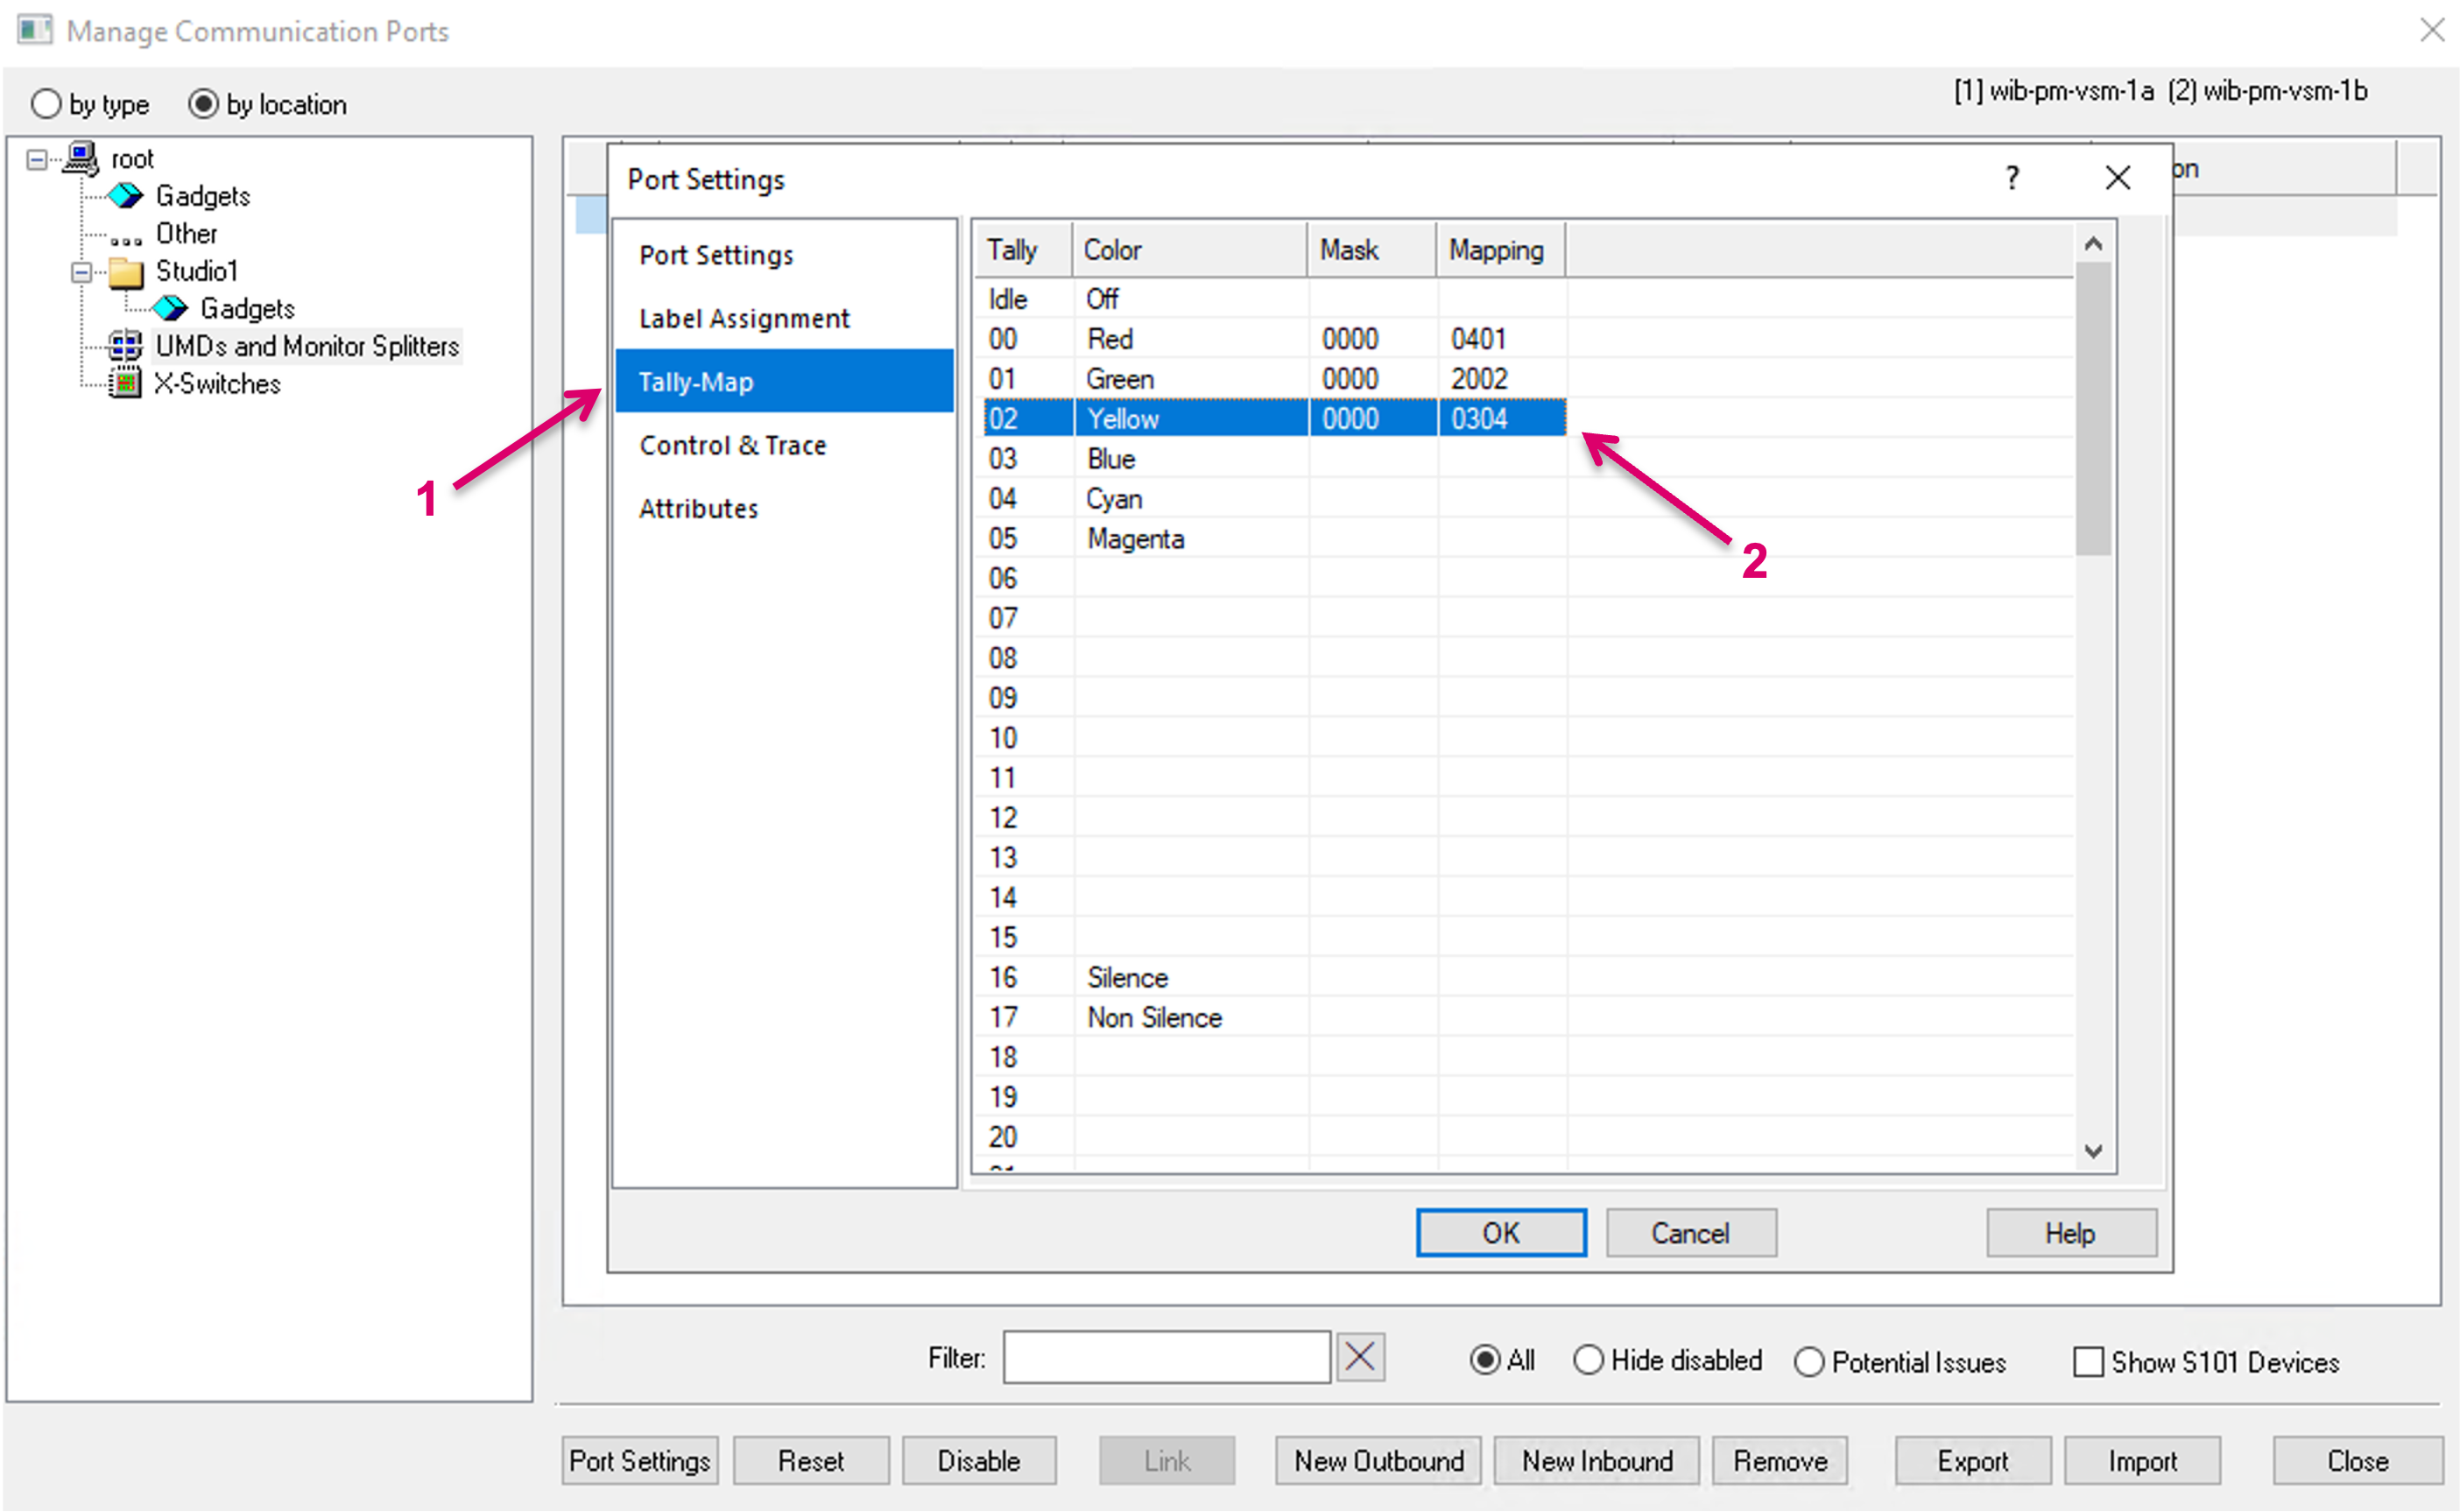The width and height of the screenshot is (2460, 1512).
Task: Select the Hide disabled radio option
Action: pyautogui.click(x=1588, y=1360)
